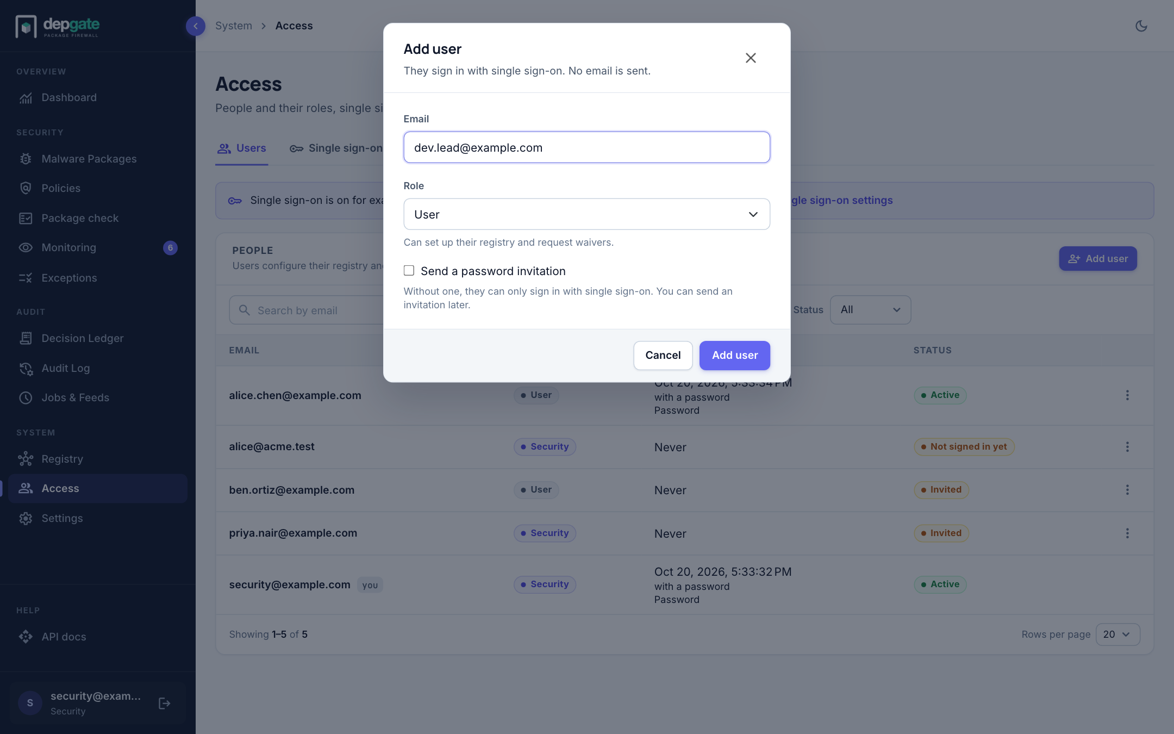Viewport: 1174px width, 734px height.
Task: Click the page-level Add user button
Action: [x=1098, y=259]
